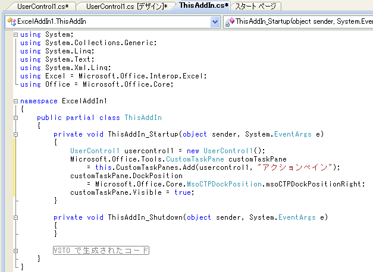The image size is (373, 272).
Task: Collapse the namespace ExcelAddIn1 block
Action: (15, 101)
